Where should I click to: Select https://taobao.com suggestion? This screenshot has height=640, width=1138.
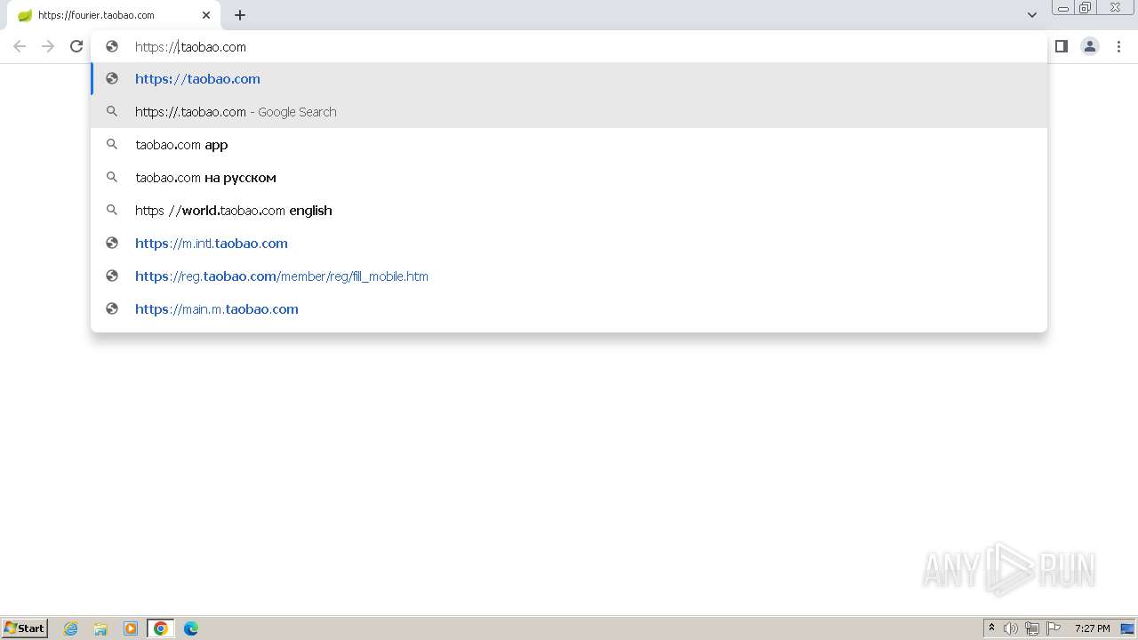569,78
